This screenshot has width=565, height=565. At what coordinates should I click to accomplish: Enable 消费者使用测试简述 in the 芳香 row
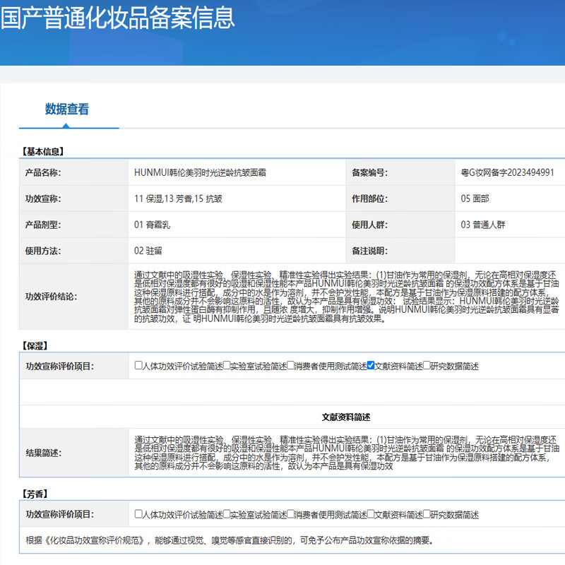pyautogui.click(x=291, y=515)
